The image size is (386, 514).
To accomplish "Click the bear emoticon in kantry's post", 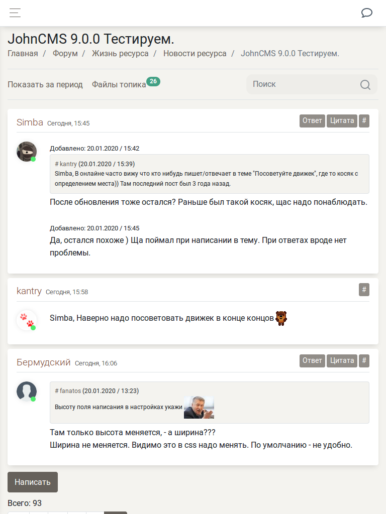I will pyautogui.click(x=281, y=318).
